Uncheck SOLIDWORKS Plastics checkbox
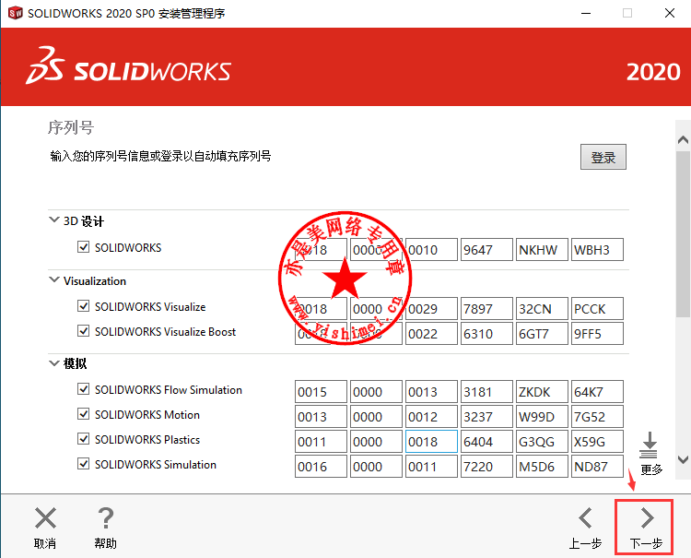The height and width of the screenshot is (558, 691). click(x=83, y=438)
